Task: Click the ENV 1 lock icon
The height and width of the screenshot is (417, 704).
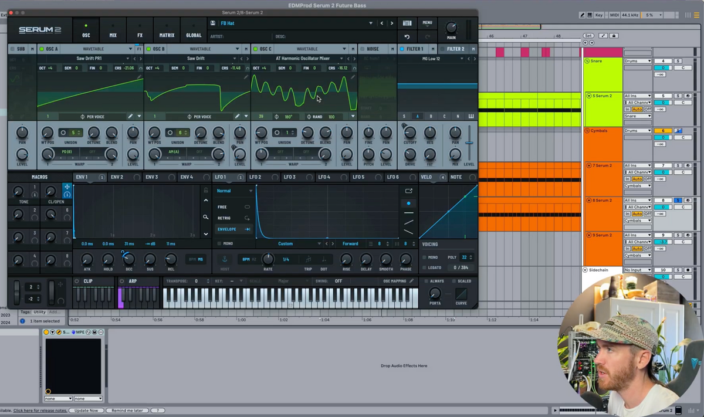Action: 205,190
